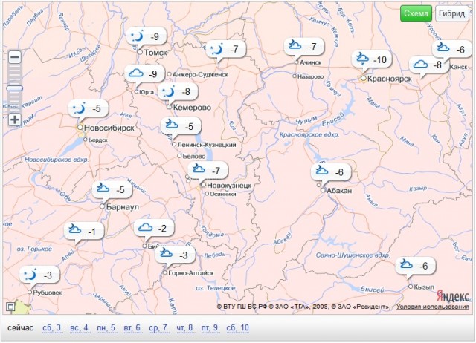Click the Барнаул city label
This screenshot has height=343, width=476.
pyautogui.click(x=123, y=207)
